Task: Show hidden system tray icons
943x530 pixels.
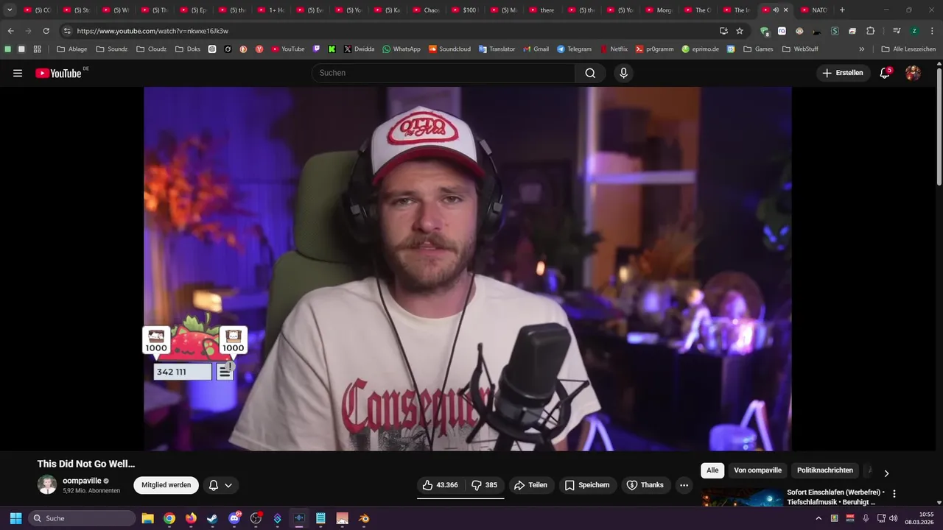Action: point(818,518)
